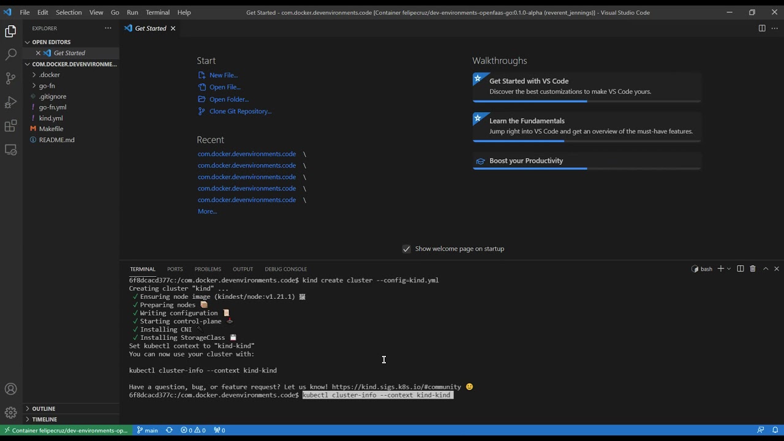Image resolution: width=784 pixels, height=441 pixels.
Task: Collapse the com.docker.devenvironments folder section
Action: pos(72,64)
